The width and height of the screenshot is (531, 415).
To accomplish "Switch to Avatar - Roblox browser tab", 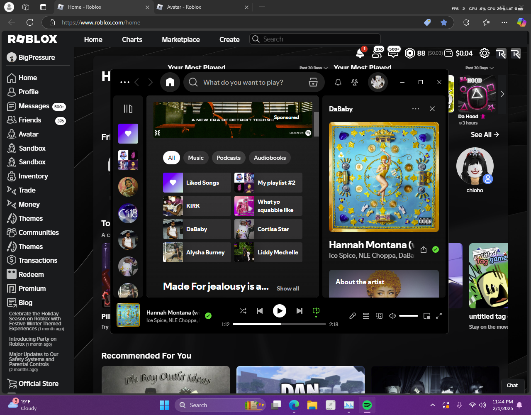I will tap(202, 7).
